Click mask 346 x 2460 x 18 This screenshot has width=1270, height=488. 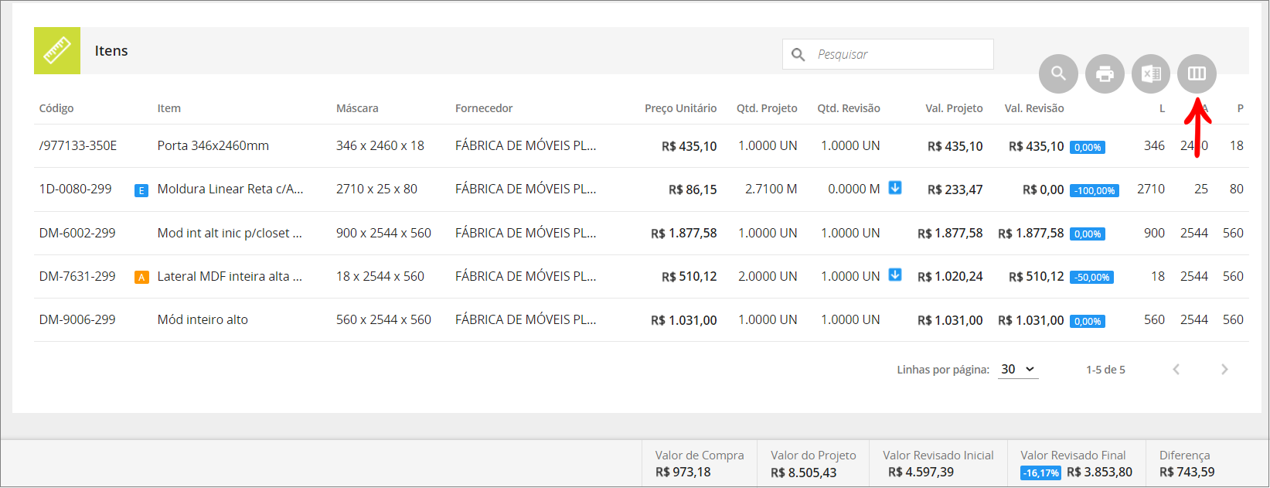[x=380, y=145]
